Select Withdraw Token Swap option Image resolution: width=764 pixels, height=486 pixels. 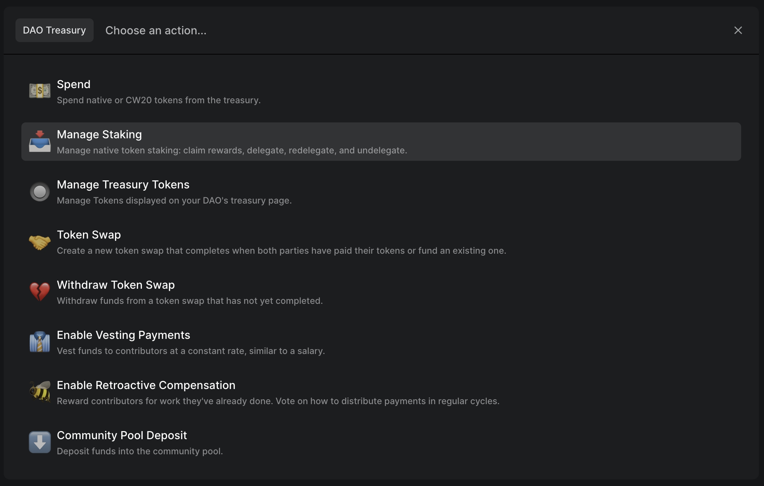[x=115, y=285]
